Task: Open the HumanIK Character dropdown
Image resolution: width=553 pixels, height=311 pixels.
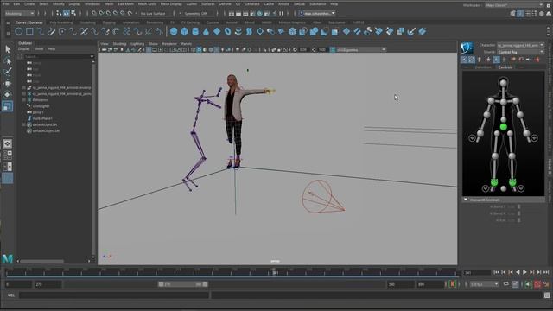Action: click(520, 45)
